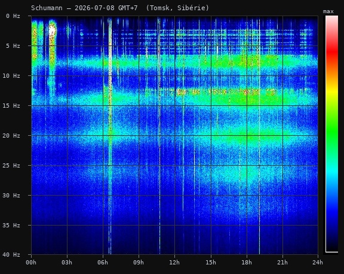Click the '40 Hz' axis label
Image resolution: width=344 pixels, height=274 pixels.
coord(11,255)
